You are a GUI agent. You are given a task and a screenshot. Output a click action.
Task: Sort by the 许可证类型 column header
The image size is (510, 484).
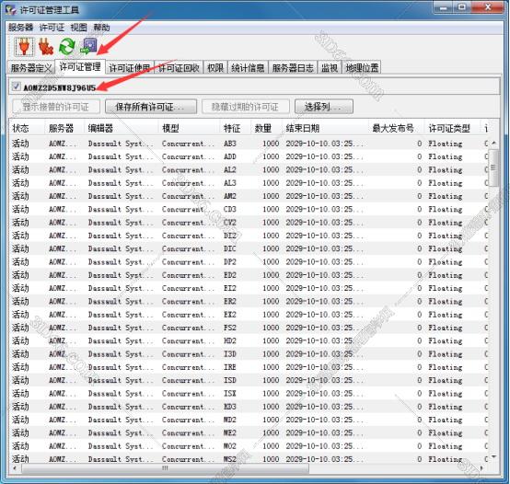coord(452,128)
